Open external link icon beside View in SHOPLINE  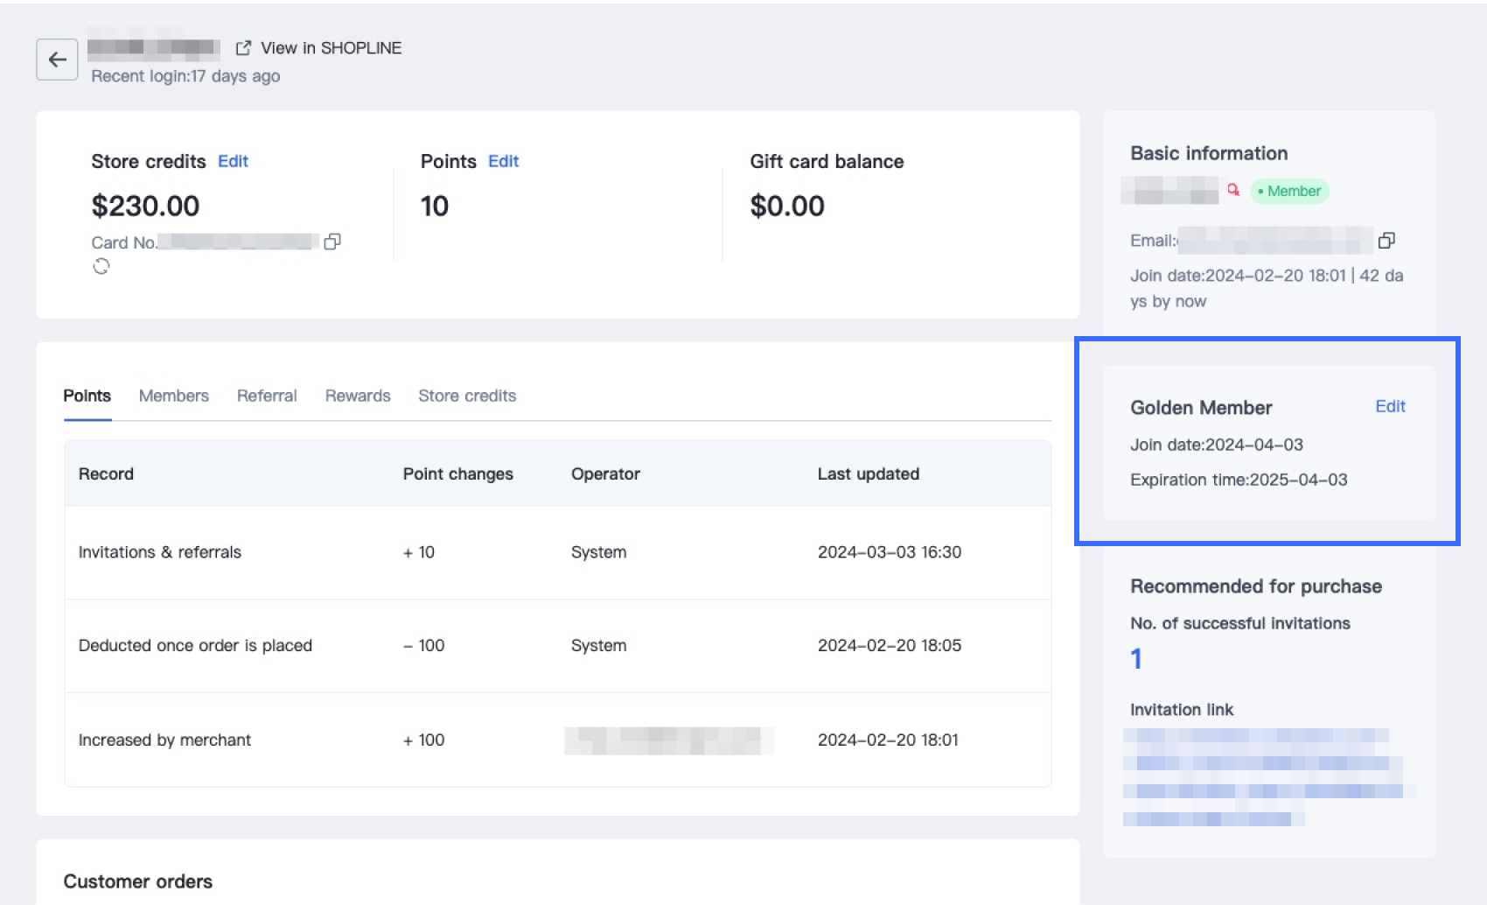point(243,48)
